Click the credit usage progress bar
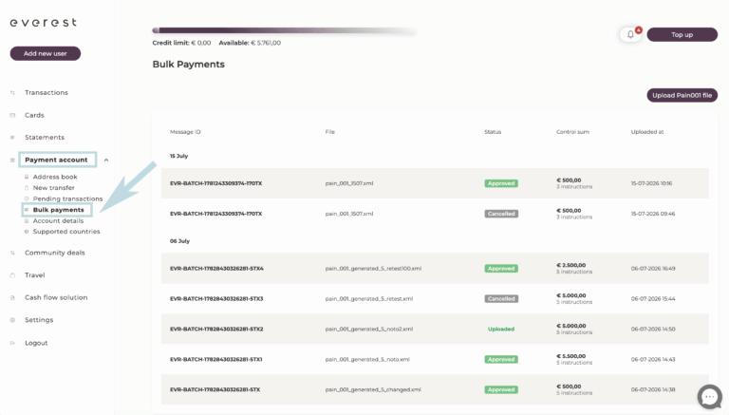The width and height of the screenshot is (729, 415). [285, 30]
